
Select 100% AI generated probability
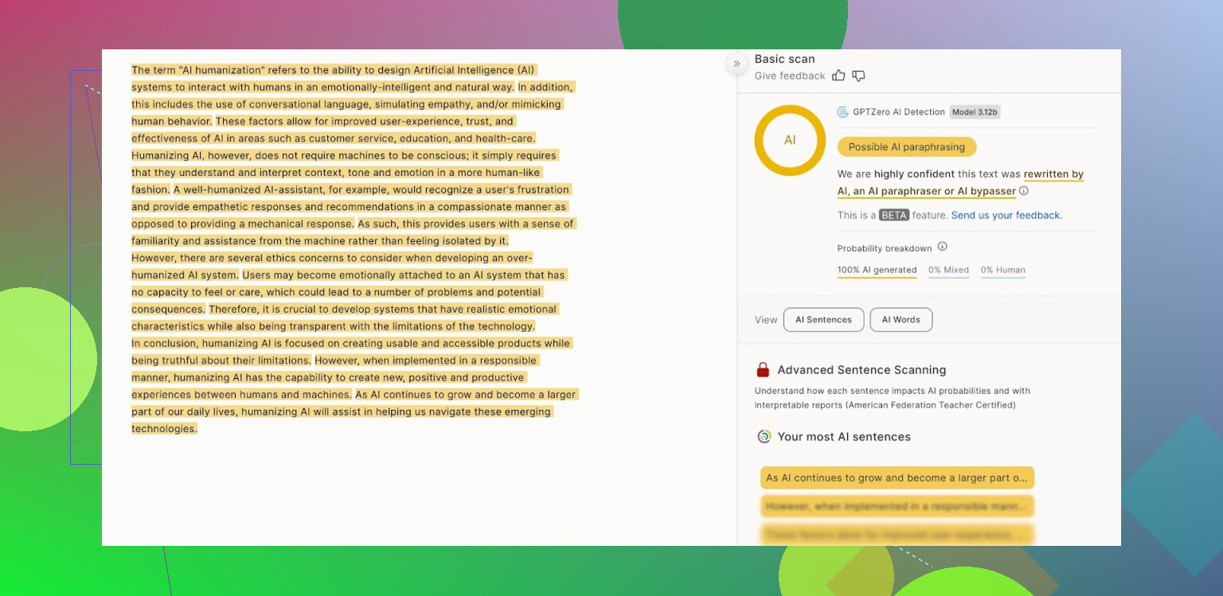click(877, 271)
